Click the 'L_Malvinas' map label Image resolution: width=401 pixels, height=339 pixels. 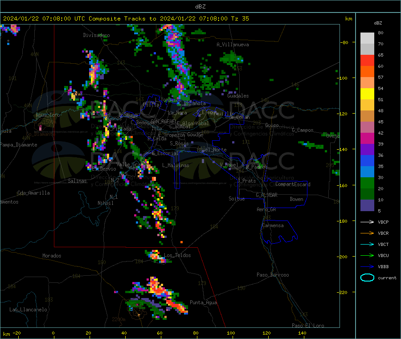tap(176, 165)
